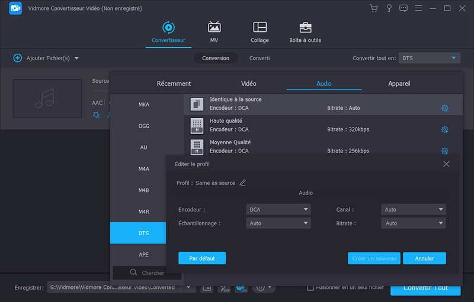This screenshot has width=474, height=302.
Task: Close the Éditer le profil dialog
Action: (446, 164)
